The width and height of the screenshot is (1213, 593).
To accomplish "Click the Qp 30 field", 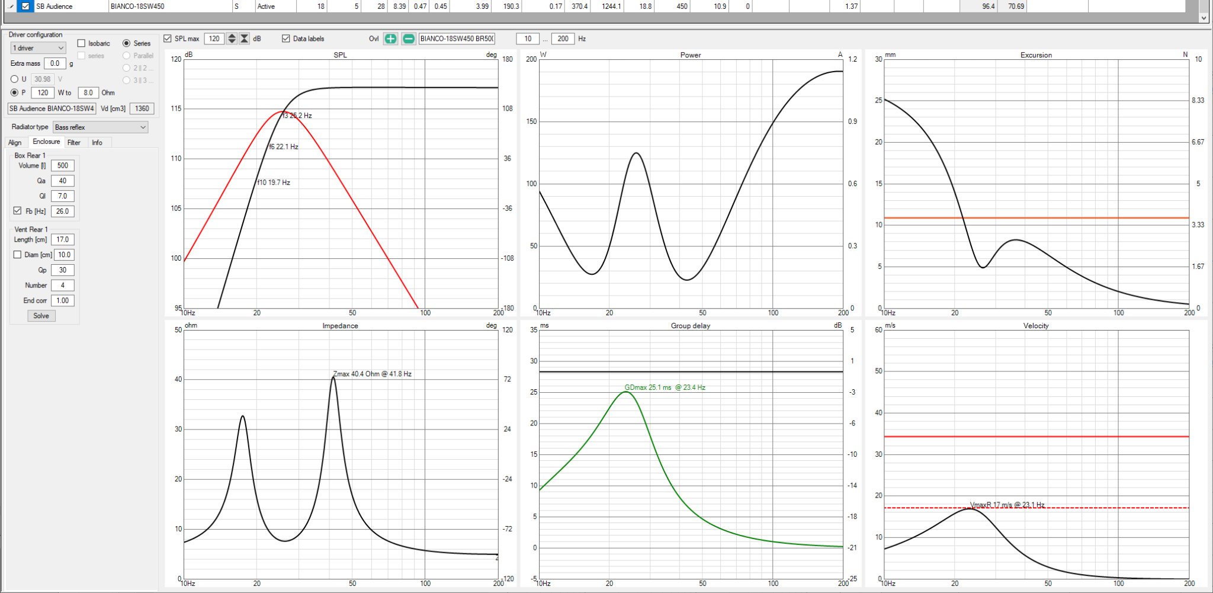I will (x=63, y=270).
